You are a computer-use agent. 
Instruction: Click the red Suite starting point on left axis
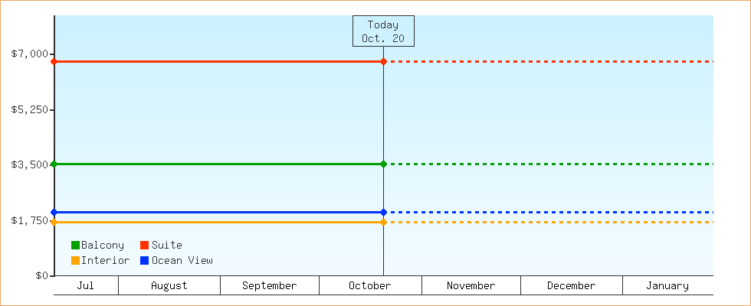tap(54, 61)
